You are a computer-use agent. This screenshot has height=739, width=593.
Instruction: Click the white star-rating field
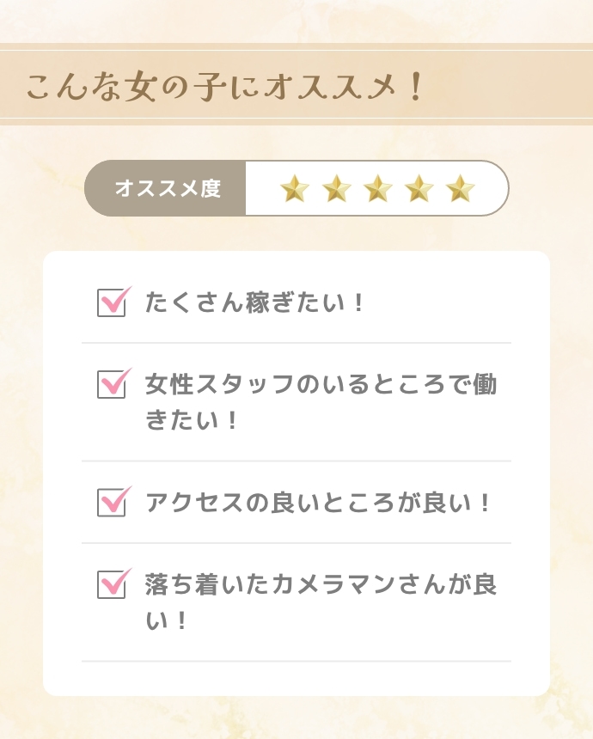376,188
